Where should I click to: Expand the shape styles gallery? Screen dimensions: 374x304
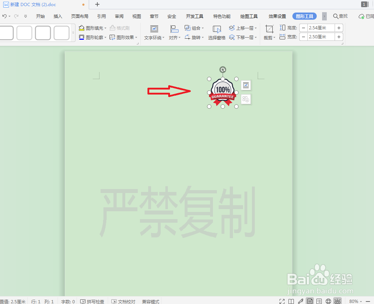[73, 33]
